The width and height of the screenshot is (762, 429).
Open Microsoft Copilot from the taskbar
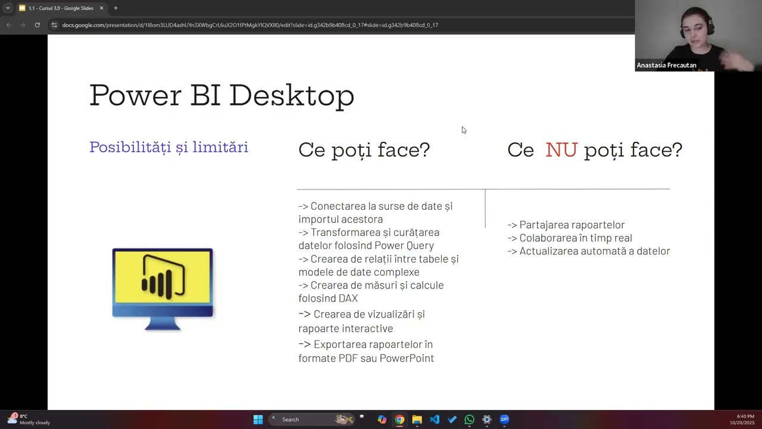click(382, 419)
